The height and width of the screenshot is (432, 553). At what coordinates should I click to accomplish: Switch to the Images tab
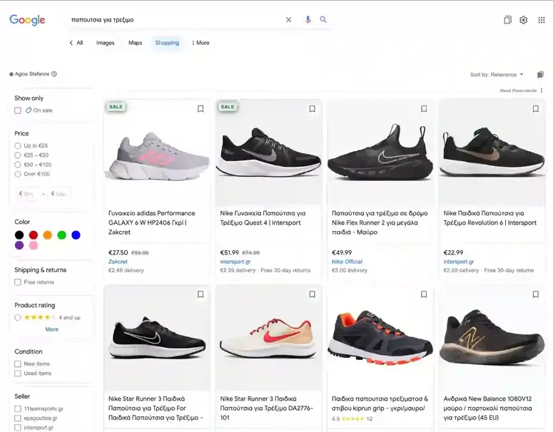coord(105,43)
